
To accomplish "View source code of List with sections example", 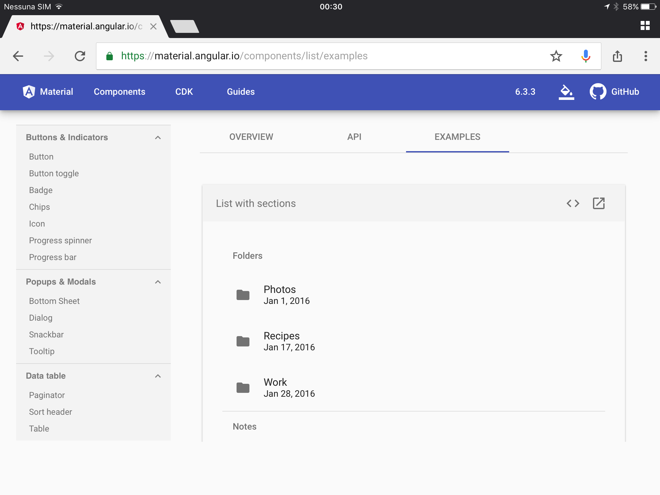I will coord(573,203).
